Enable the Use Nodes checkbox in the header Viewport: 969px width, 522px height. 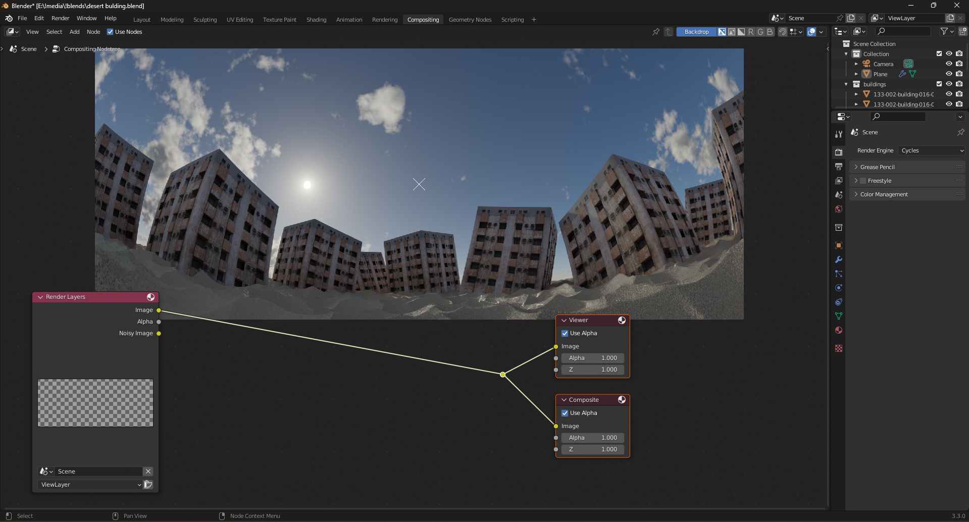click(110, 31)
